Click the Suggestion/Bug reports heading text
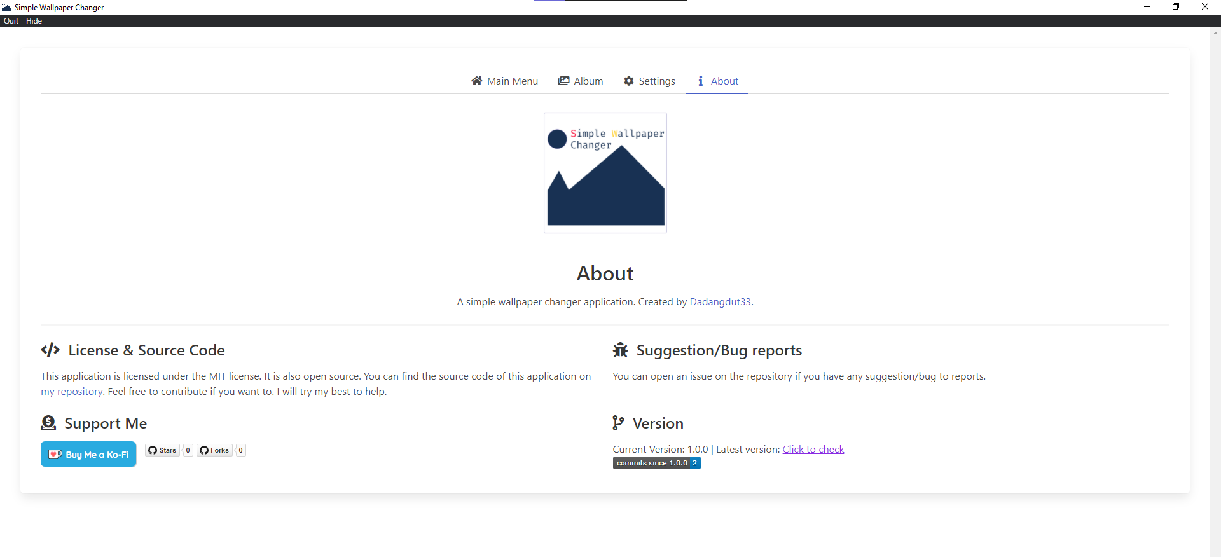Screen dimensions: 1221x557 [x=719, y=350]
